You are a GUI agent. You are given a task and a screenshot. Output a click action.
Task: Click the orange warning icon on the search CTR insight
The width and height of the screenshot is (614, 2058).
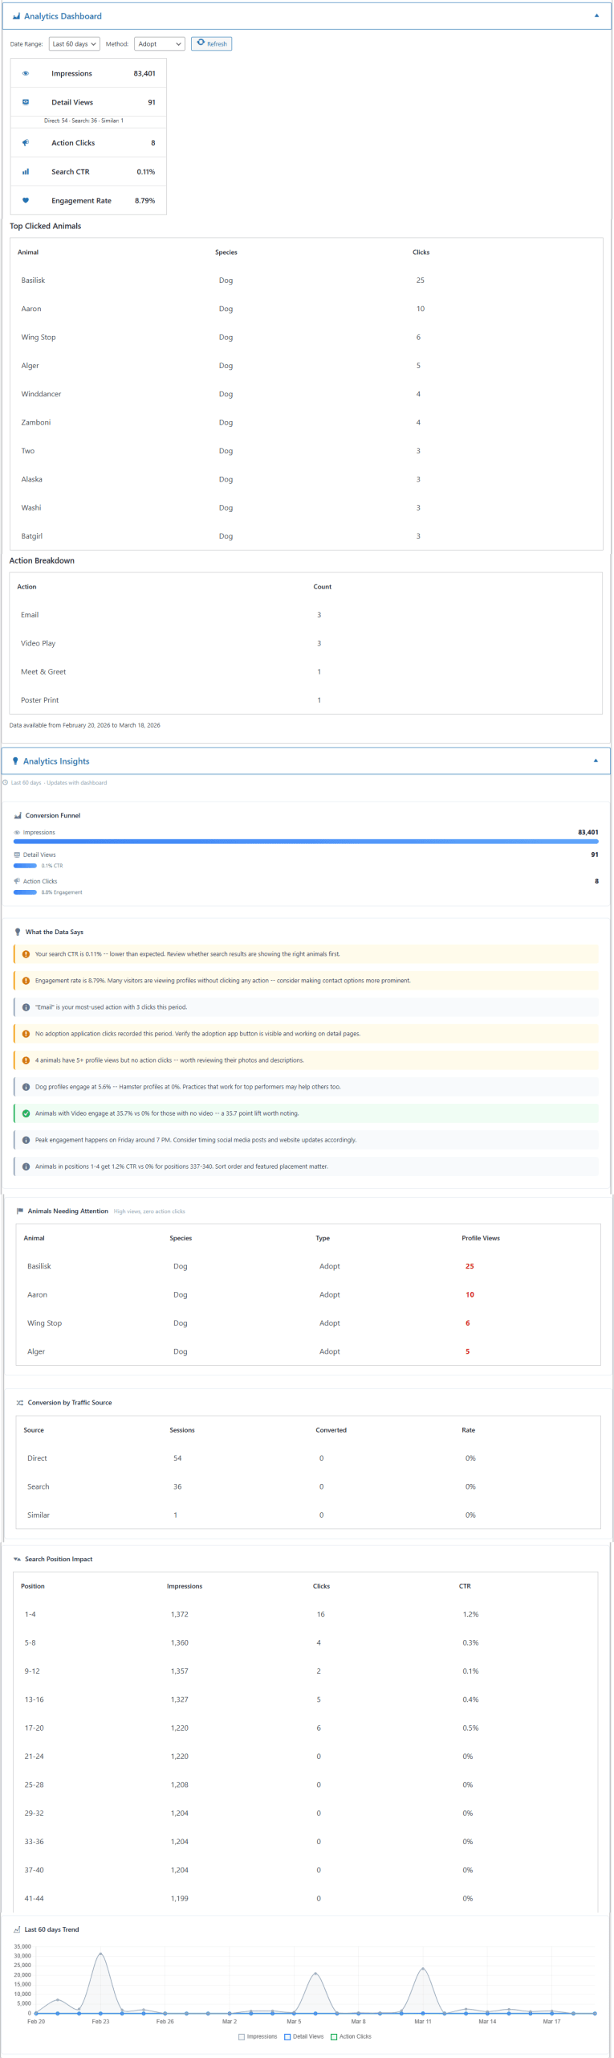tap(26, 954)
